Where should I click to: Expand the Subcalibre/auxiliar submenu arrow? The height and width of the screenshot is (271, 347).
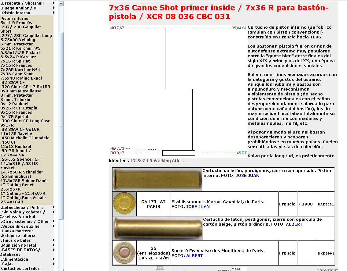pyautogui.click(x=54, y=226)
